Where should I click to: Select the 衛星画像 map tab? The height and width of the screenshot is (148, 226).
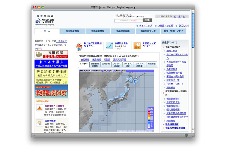click(x=152, y=65)
